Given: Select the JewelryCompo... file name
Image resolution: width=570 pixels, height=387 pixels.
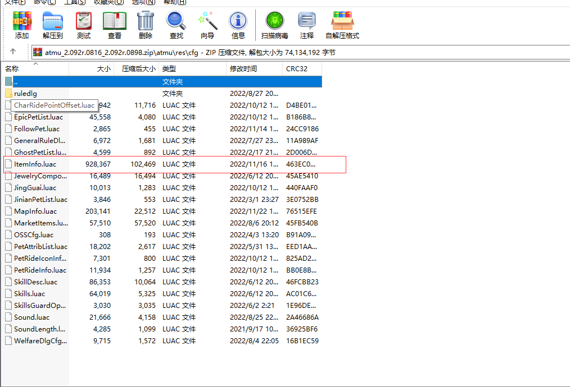Looking at the screenshot, I should tap(40, 176).
